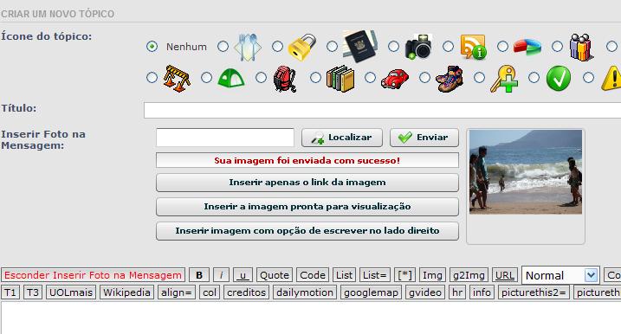Select radio button for construction barrier icon
621x334 pixels.
click(152, 77)
